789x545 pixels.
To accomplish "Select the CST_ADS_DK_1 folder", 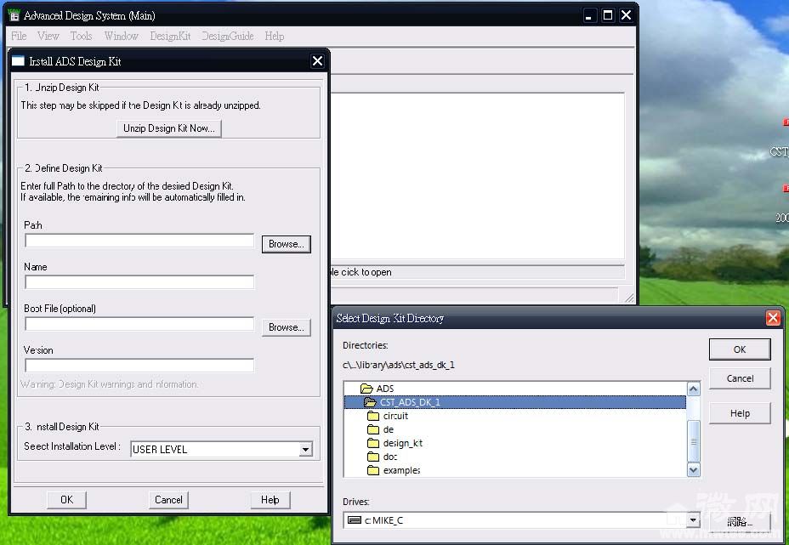I will coord(514,402).
